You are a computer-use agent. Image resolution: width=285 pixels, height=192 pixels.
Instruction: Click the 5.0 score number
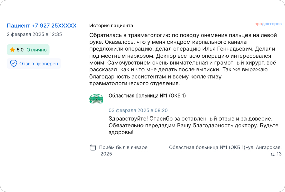click(20, 50)
